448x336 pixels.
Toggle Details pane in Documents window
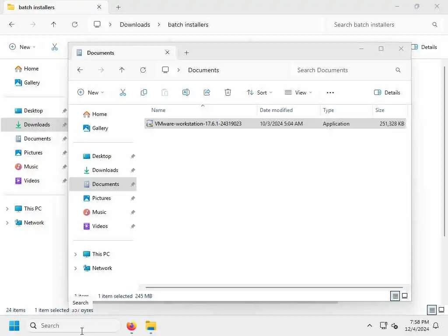click(387, 93)
